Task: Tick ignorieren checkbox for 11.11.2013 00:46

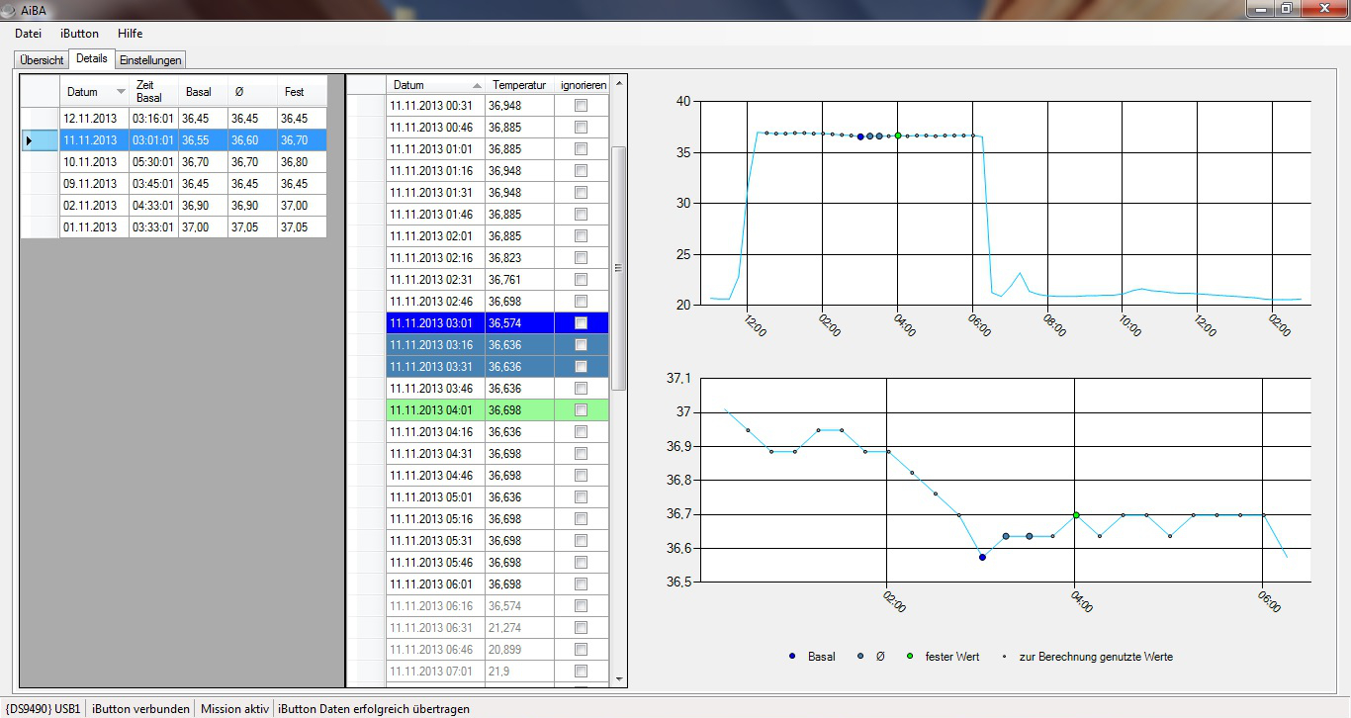Action: click(581, 128)
